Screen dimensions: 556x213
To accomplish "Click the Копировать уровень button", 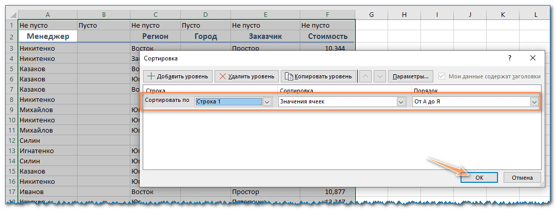I will 318,76.
